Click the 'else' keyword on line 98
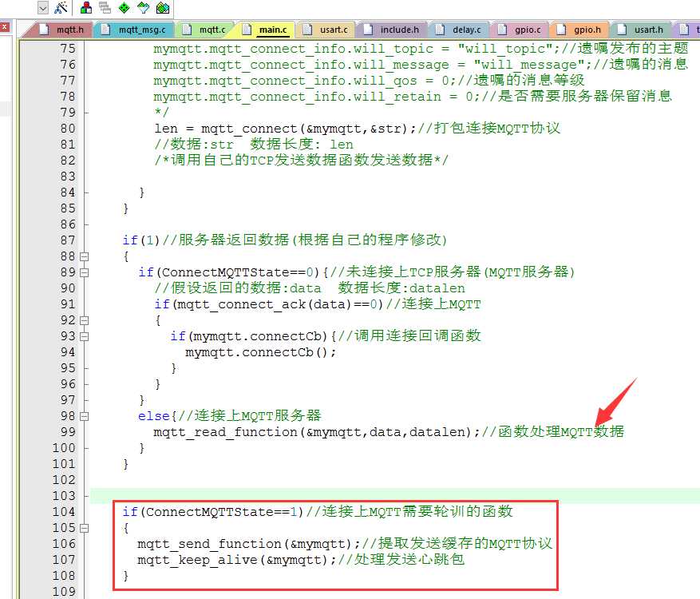The width and height of the screenshot is (700, 599). tap(153, 416)
